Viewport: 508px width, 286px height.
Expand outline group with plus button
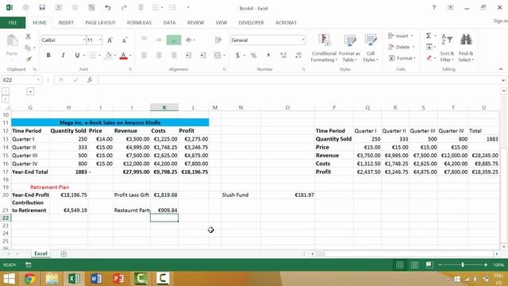[30, 92]
